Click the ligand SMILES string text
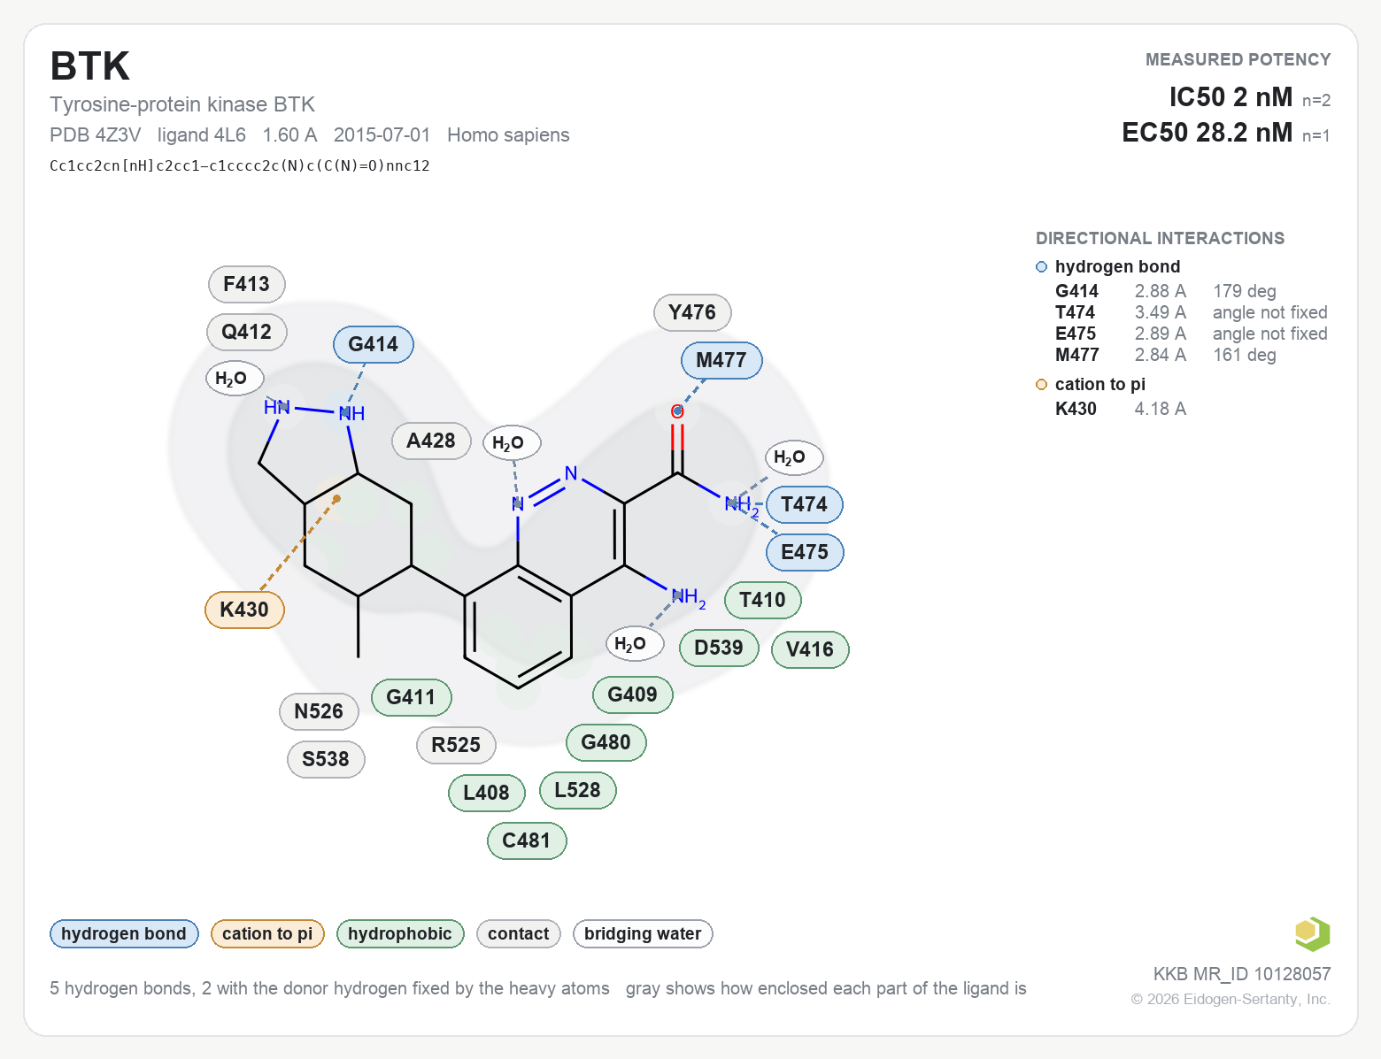This screenshot has height=1059, width=1381. pyautogui.click(x=240, y=165)
